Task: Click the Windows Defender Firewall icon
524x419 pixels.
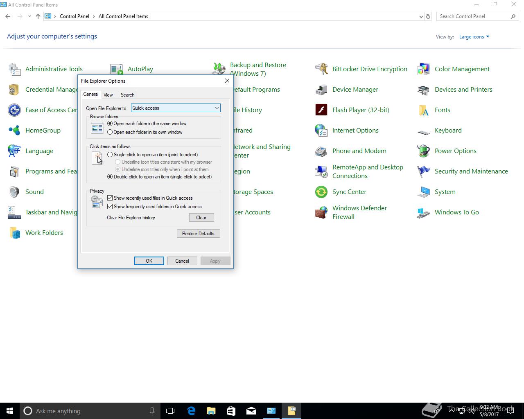Action: click(x=321, y=212)
